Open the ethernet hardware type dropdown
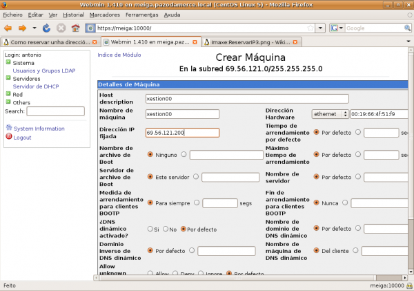Viewport: 414px width, 291px height. (x=330, y=114)
